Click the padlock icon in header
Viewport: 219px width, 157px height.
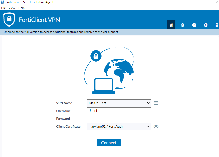[217, 25]
